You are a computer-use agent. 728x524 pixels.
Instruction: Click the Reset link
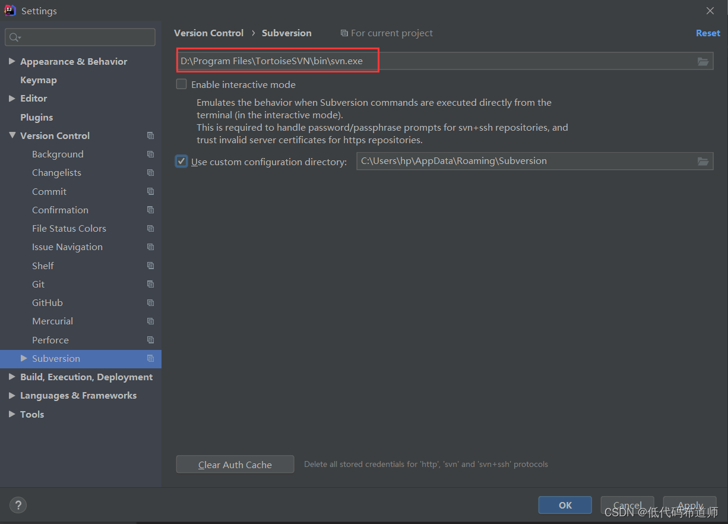point(708,33)
